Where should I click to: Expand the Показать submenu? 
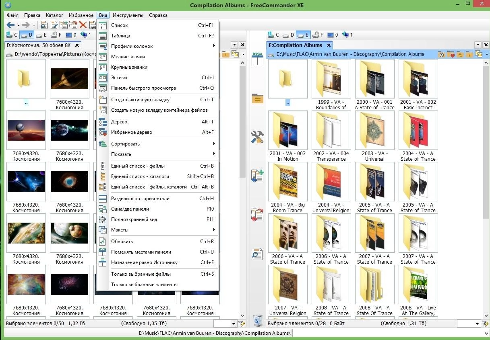point(158,154)
